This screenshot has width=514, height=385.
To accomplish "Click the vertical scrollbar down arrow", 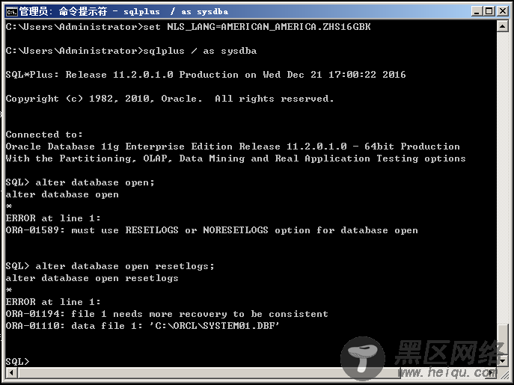I will pyautogui.click(x=503, y=361).
